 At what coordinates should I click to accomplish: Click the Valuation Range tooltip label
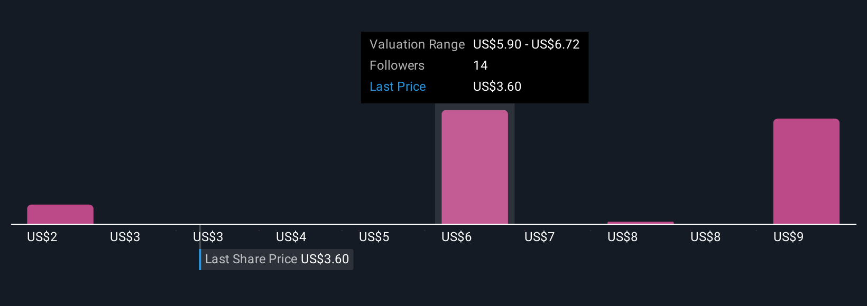point(417,44)
